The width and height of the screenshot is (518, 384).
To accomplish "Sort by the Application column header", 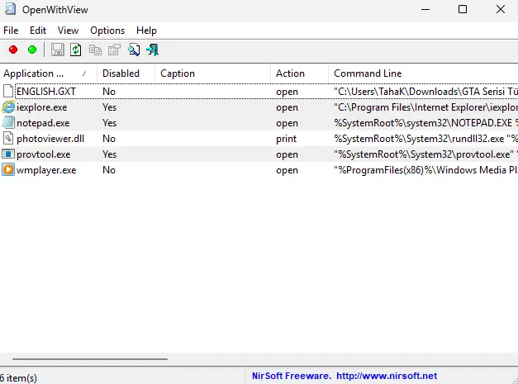I will [x=49, y=73].
